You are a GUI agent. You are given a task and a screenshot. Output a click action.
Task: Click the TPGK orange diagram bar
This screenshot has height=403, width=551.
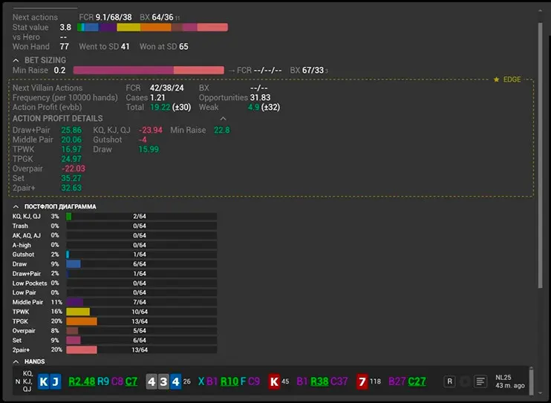pyautogui.click(x=82, y=321)
